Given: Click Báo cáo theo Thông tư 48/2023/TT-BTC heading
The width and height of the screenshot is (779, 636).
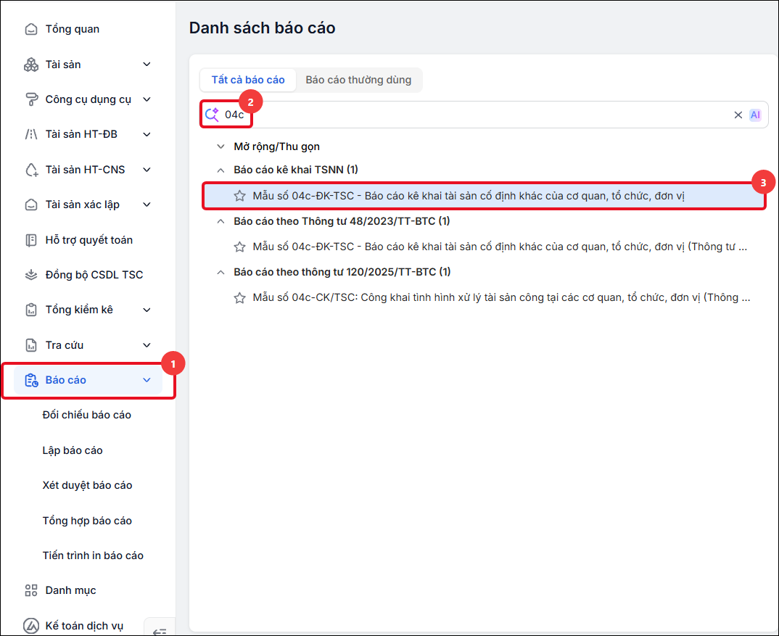Looking at the screenshot, I should (342, 222).
